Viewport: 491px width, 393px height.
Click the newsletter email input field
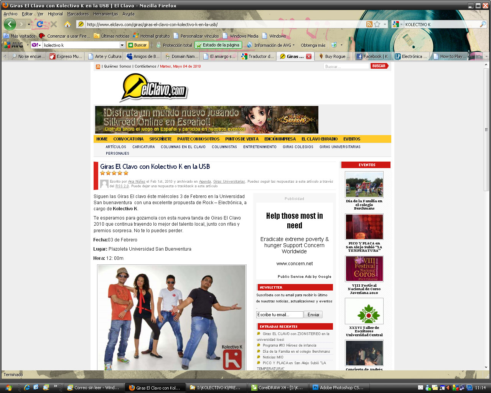280,315
